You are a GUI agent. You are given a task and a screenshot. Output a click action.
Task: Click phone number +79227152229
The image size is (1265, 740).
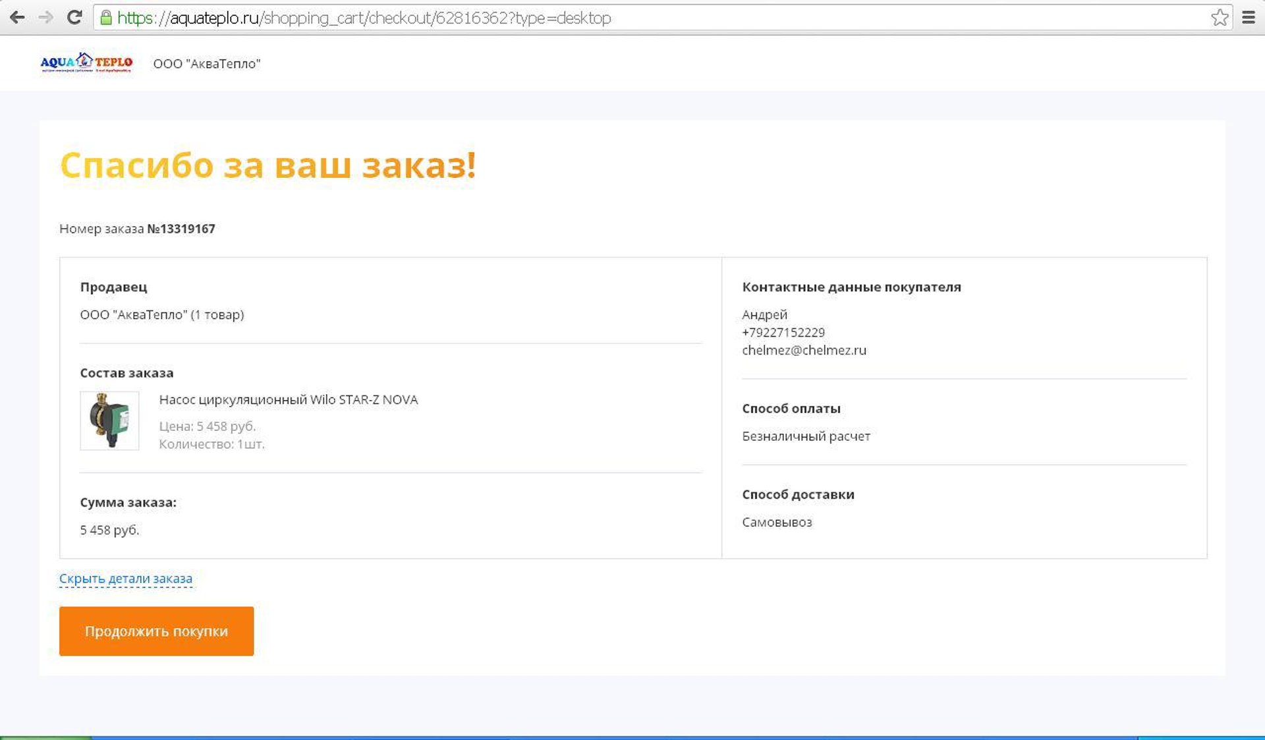point(783,332)
